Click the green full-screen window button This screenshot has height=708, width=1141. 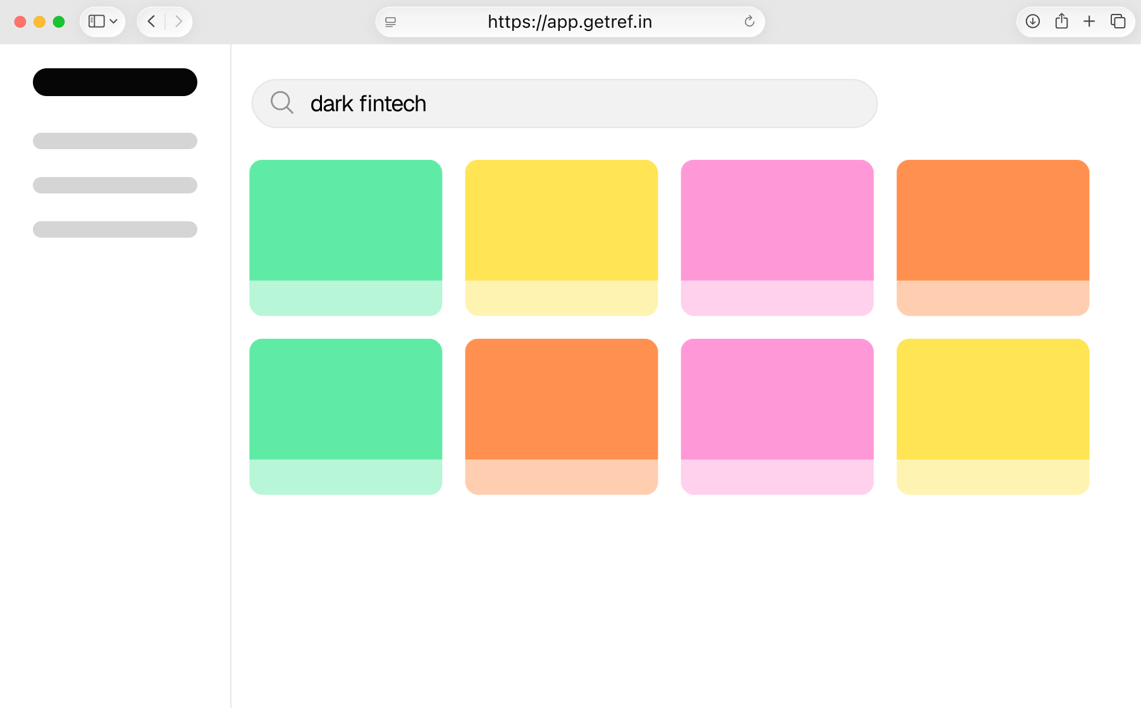(x=59, y=22)
